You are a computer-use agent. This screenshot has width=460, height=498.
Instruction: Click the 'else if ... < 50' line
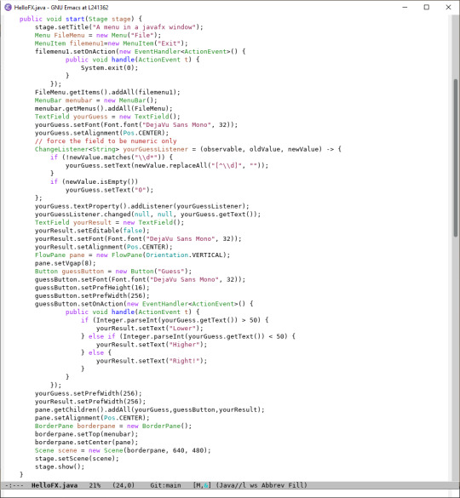(x=188, y=336)
